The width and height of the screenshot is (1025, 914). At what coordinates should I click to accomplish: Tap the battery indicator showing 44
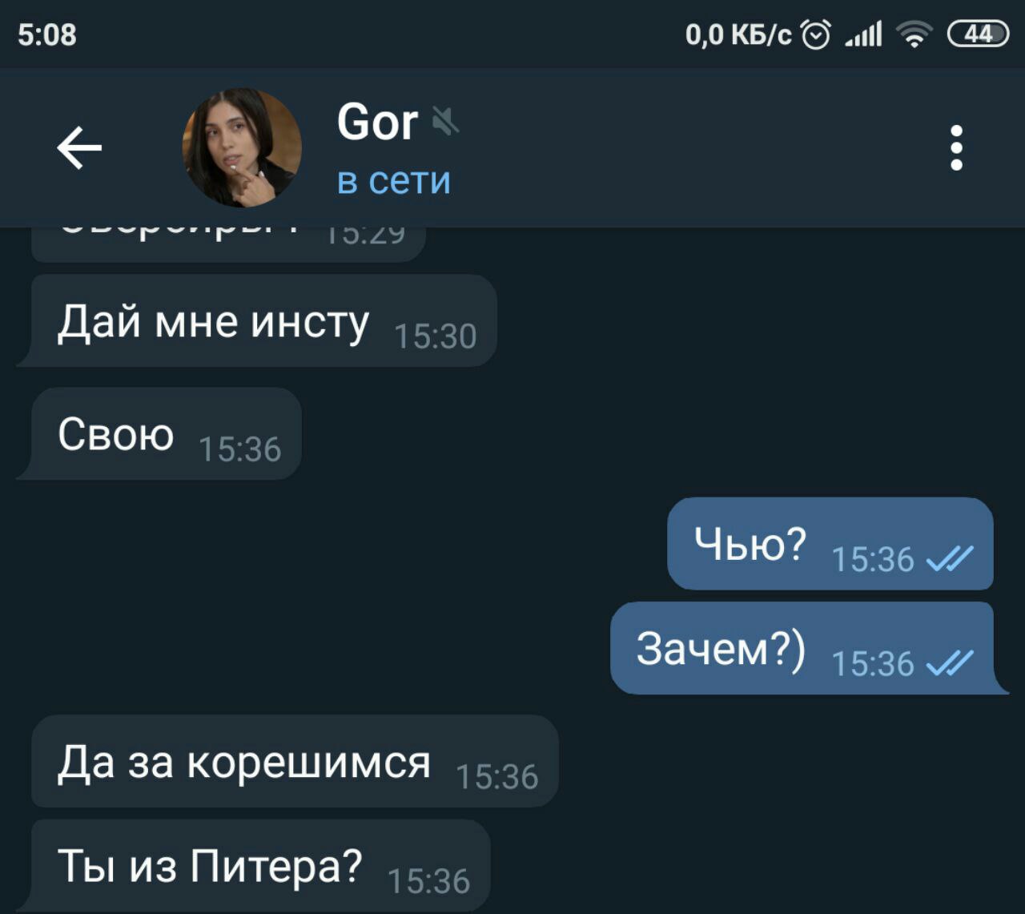[x=978, y=34]
